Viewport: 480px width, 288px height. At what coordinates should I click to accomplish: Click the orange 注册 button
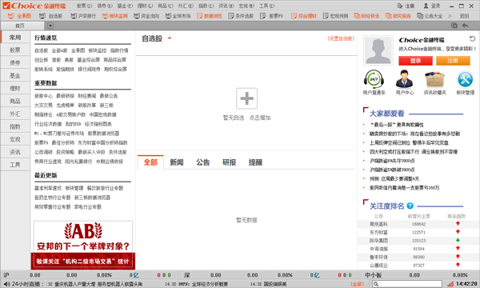(x=453, y=61)
